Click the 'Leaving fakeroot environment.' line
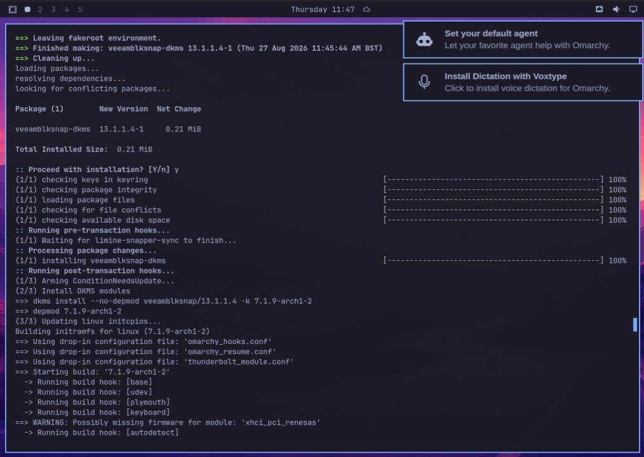Screen dimensions: 644x457 (88, 38)
